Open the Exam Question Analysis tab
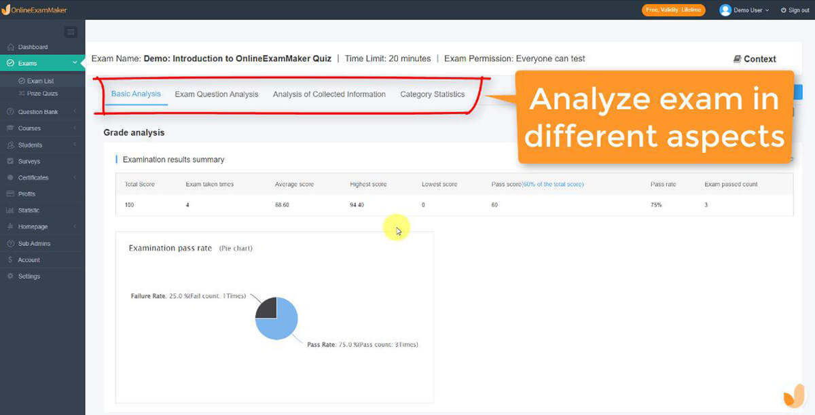815x415 pixels. 217,94
